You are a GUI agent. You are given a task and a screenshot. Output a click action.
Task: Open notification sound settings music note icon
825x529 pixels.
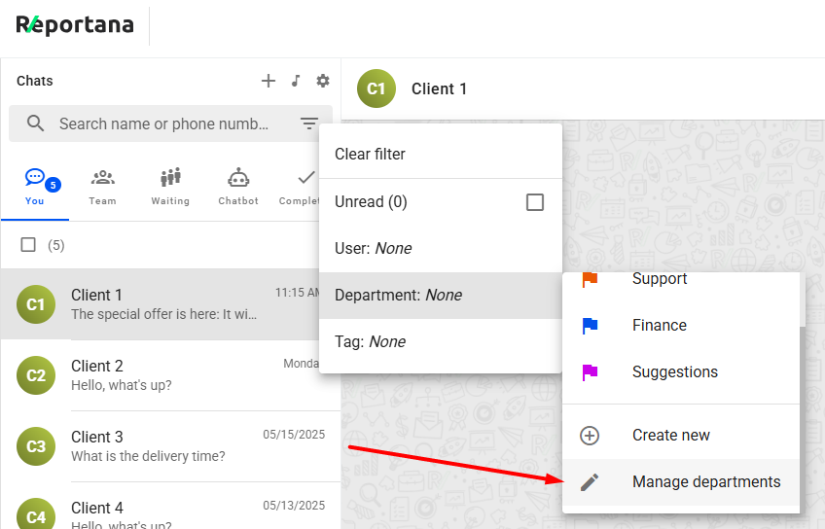(296, 81)
